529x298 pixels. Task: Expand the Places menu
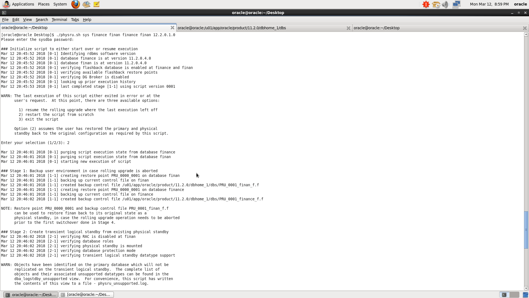click(x=44, y=4)
